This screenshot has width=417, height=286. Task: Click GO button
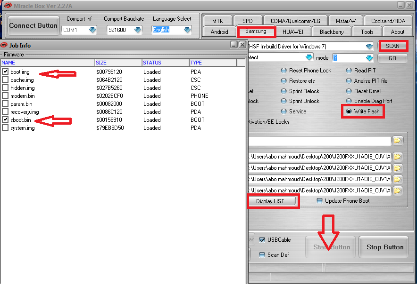[392, 58]
